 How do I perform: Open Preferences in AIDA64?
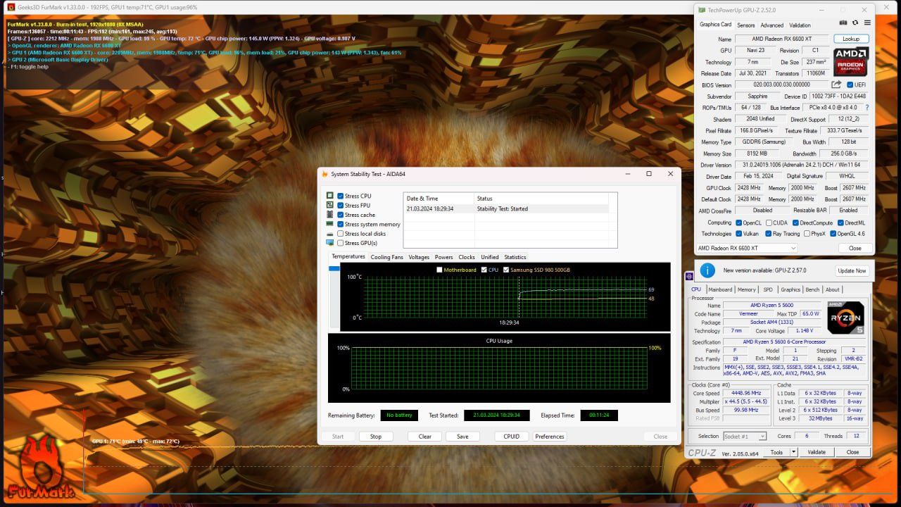coord(550,437)
